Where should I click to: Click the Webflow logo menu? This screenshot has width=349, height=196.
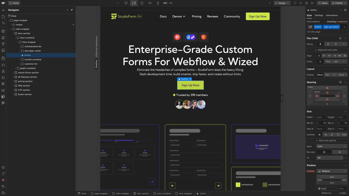3,3
